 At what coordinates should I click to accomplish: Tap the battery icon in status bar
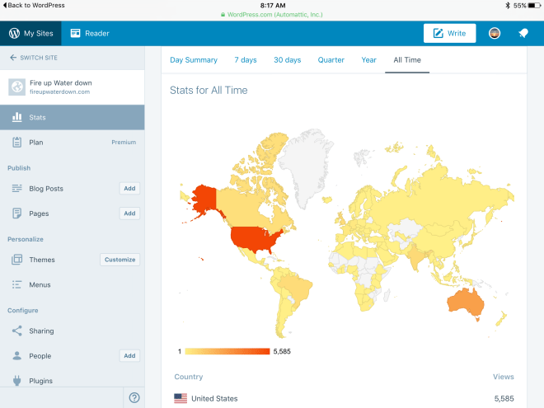click(x=534, y=6)
